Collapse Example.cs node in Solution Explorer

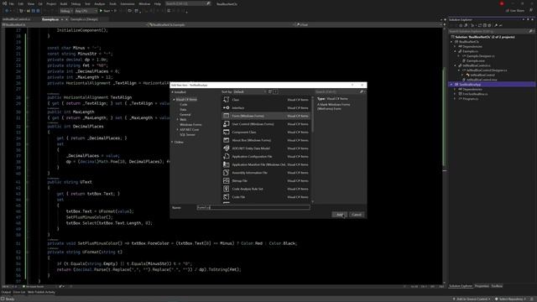(x=455, y=51)
